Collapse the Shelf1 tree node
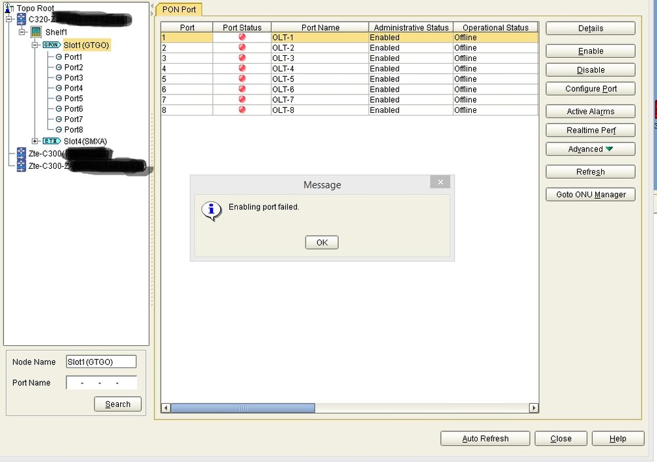The height and width of the screenshot is (468, 657). pyautogui.click(x=22, y=32)
